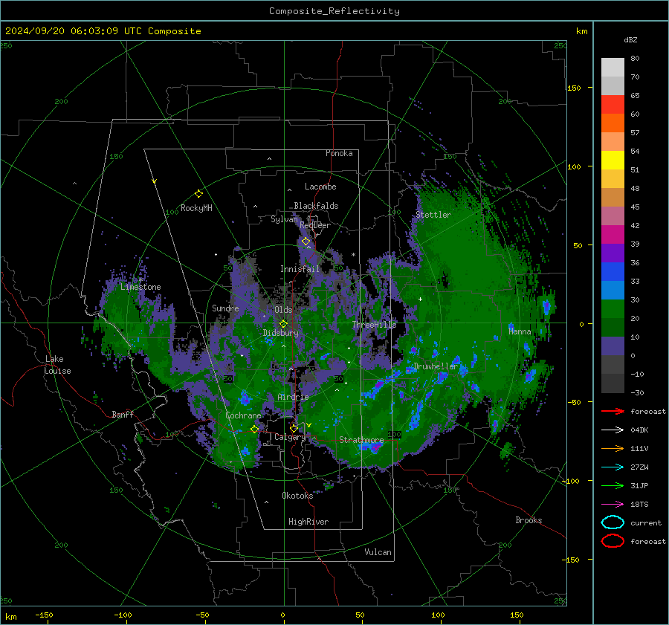669x625 pixels.
Task: Click the Composite_Reflectivity title text
Action: (x=334, y=11)
